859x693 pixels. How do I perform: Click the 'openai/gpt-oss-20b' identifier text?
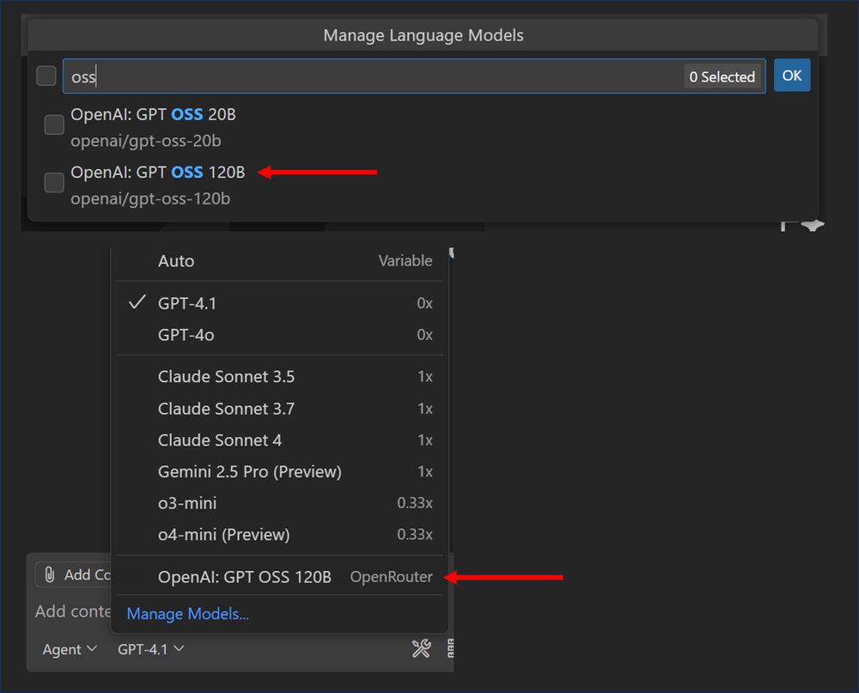coord(146,142)
